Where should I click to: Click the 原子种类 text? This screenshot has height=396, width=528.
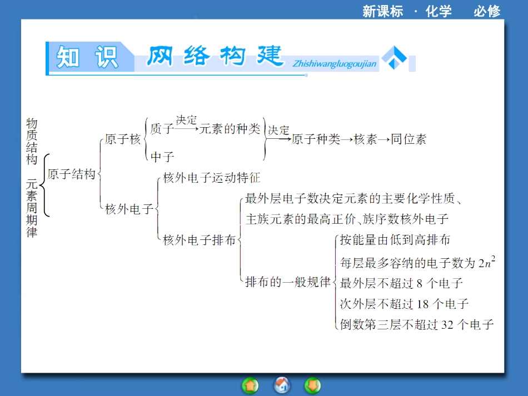[316, 139]
